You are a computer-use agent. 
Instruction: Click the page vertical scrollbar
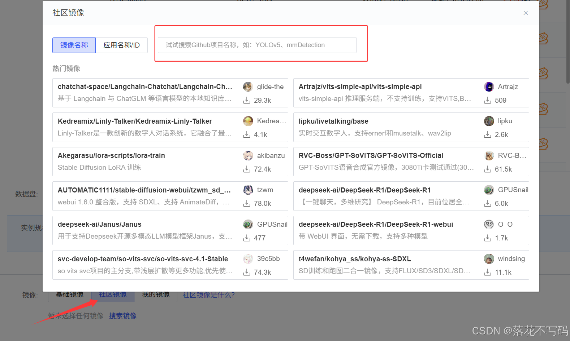click(x=568, y=42)
